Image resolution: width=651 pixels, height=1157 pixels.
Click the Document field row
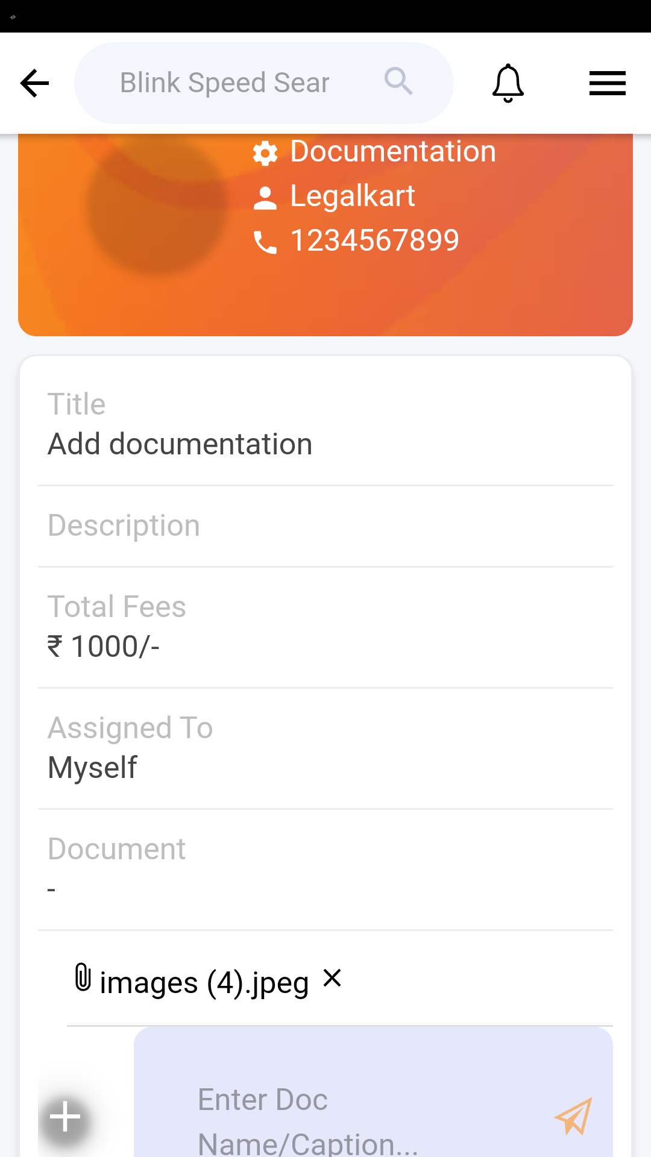[325, 869]
